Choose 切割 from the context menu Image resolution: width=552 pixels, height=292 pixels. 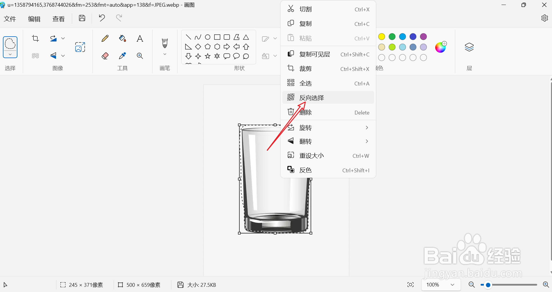point(328,9)
